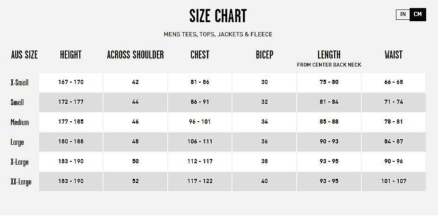Click the CHEST column header
438x218 pixels.
coord(199,55)
